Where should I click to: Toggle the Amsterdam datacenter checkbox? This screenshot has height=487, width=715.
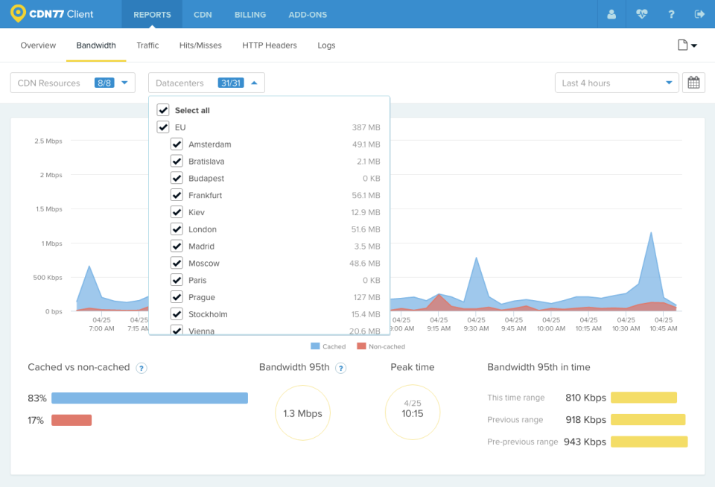coord(177,144)
